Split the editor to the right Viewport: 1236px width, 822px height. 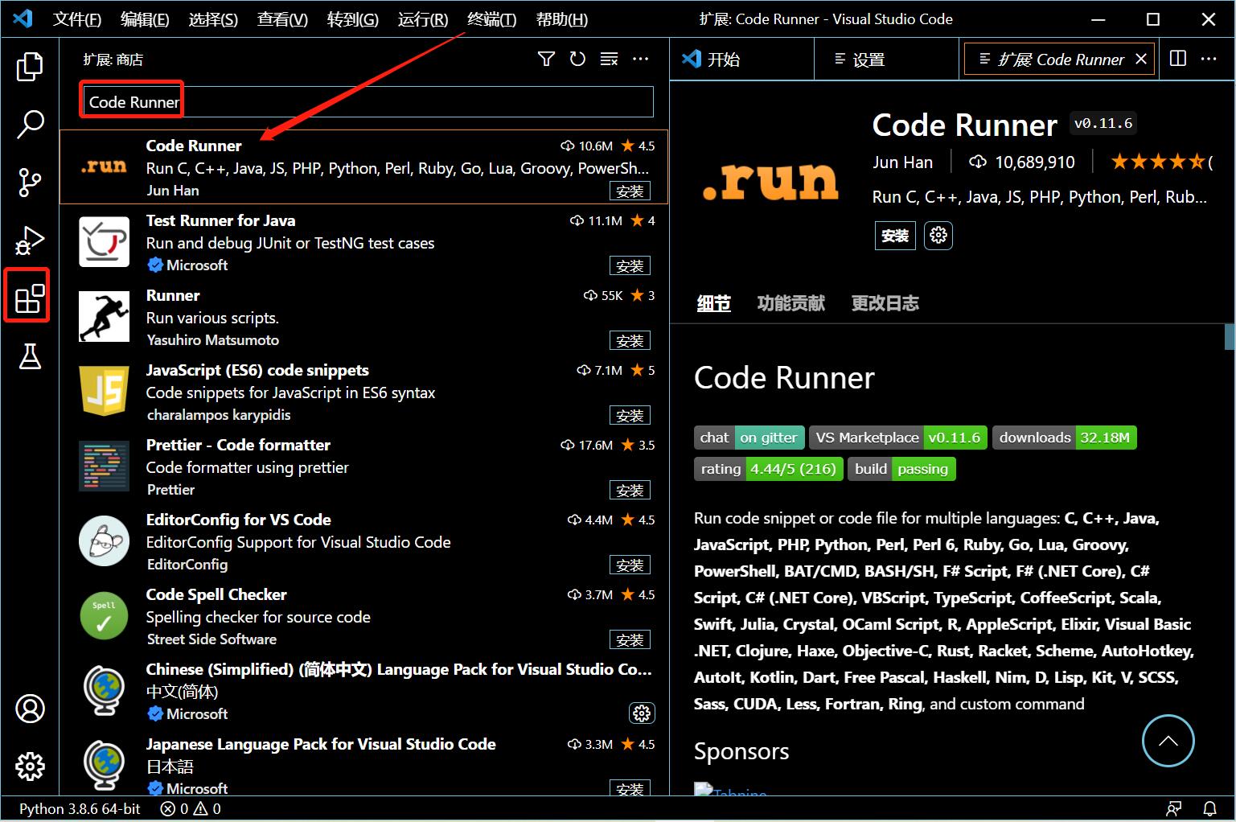pos(1177,59)
